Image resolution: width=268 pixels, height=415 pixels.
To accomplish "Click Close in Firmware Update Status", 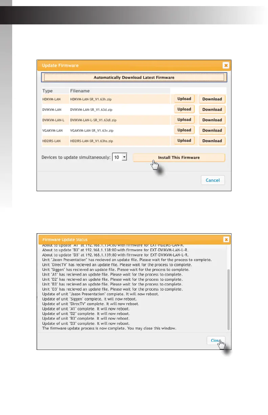I will tap(216, 340).
